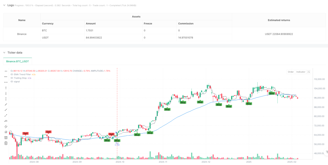Click the first Sell signal label
The width and height of the screenshot is (328, 165).
25,133
